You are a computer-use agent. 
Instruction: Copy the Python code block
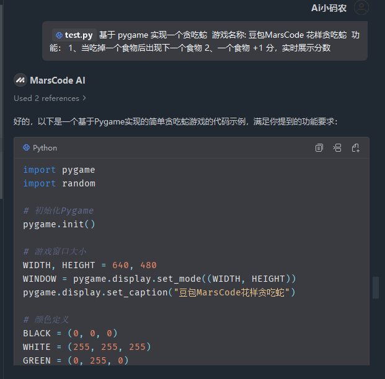319,148
